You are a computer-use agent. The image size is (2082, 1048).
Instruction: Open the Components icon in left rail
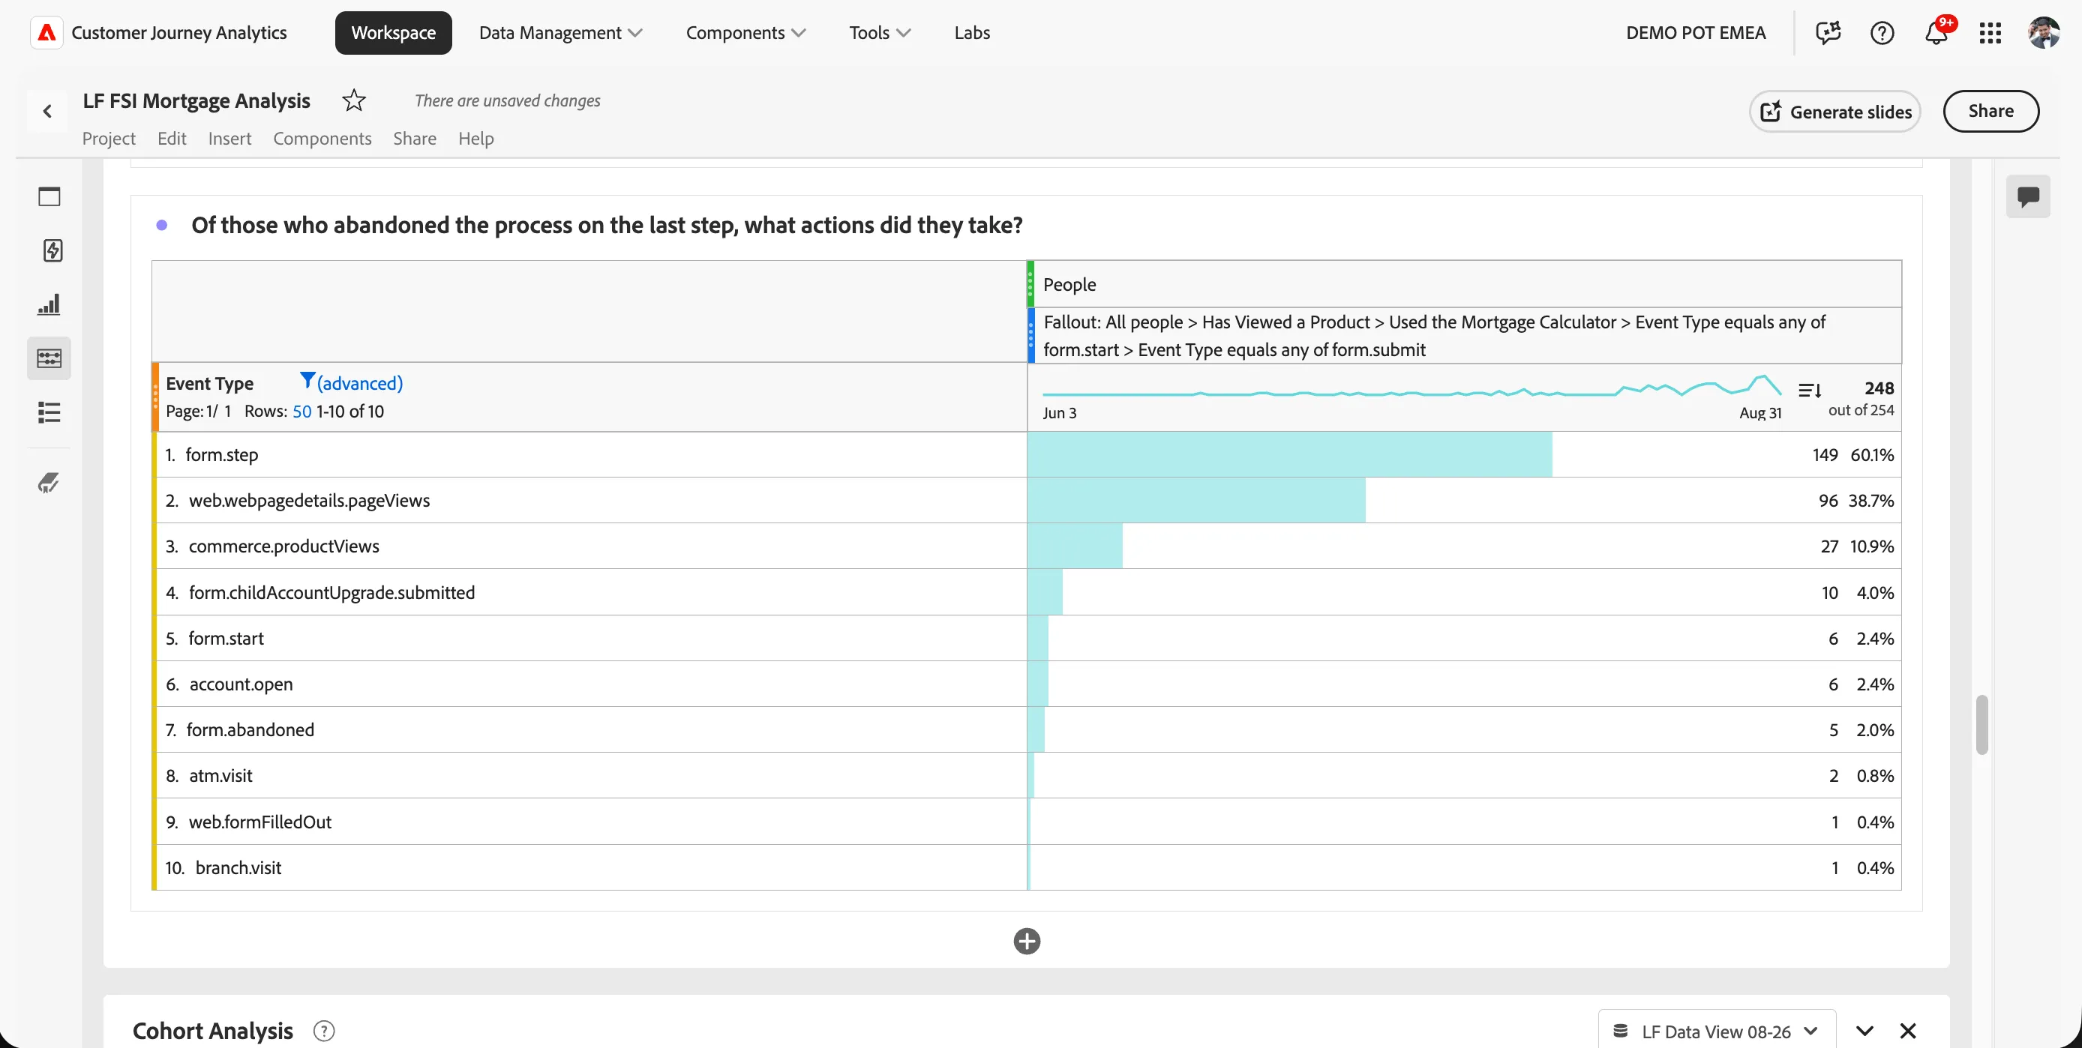49,358
